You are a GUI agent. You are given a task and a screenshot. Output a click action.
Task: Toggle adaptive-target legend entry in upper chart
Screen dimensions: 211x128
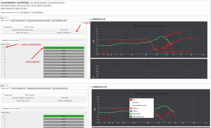[137, 26]
